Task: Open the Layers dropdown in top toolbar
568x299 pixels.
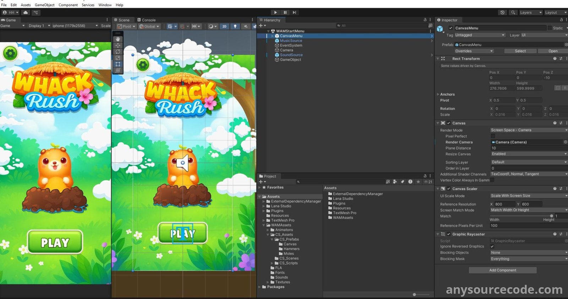Action: (530, 12)
